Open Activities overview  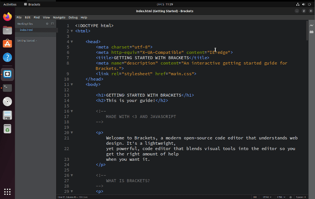click(x=10, y=4)
